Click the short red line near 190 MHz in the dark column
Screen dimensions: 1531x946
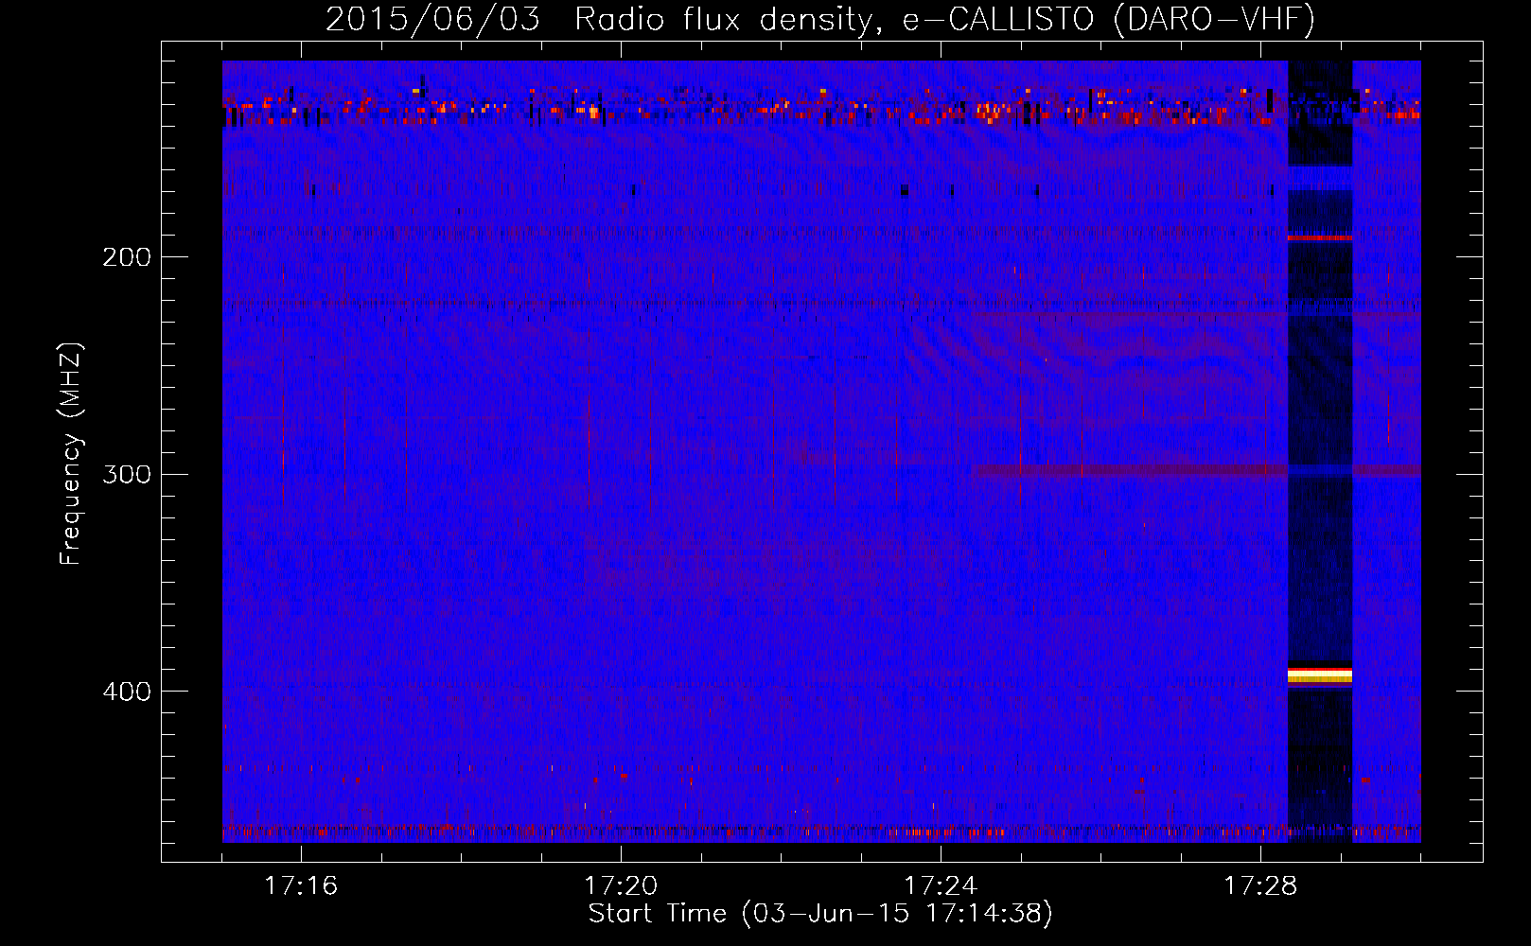point(1320,238)
